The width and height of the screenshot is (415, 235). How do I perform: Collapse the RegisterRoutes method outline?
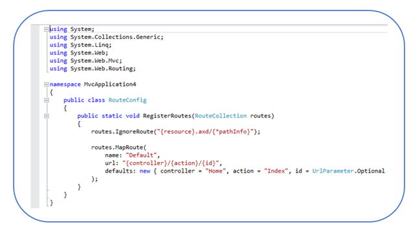[46, 116]
